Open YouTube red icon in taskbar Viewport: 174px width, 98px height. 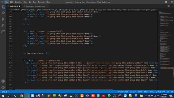click(x=104, y=96)
